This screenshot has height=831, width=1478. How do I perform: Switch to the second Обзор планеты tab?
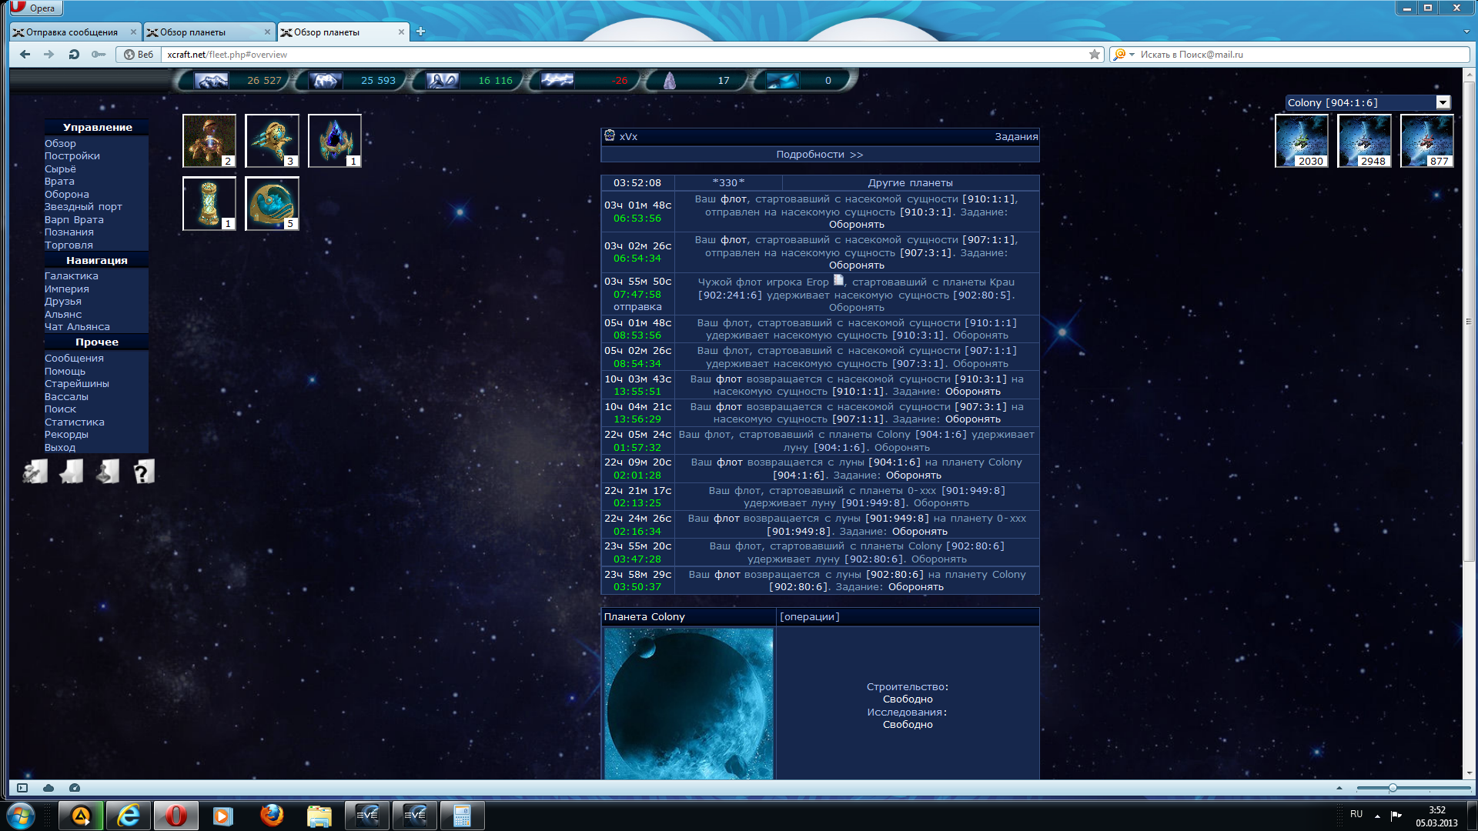coord(209,32)
